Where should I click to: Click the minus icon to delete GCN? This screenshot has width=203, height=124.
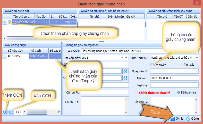11,112
